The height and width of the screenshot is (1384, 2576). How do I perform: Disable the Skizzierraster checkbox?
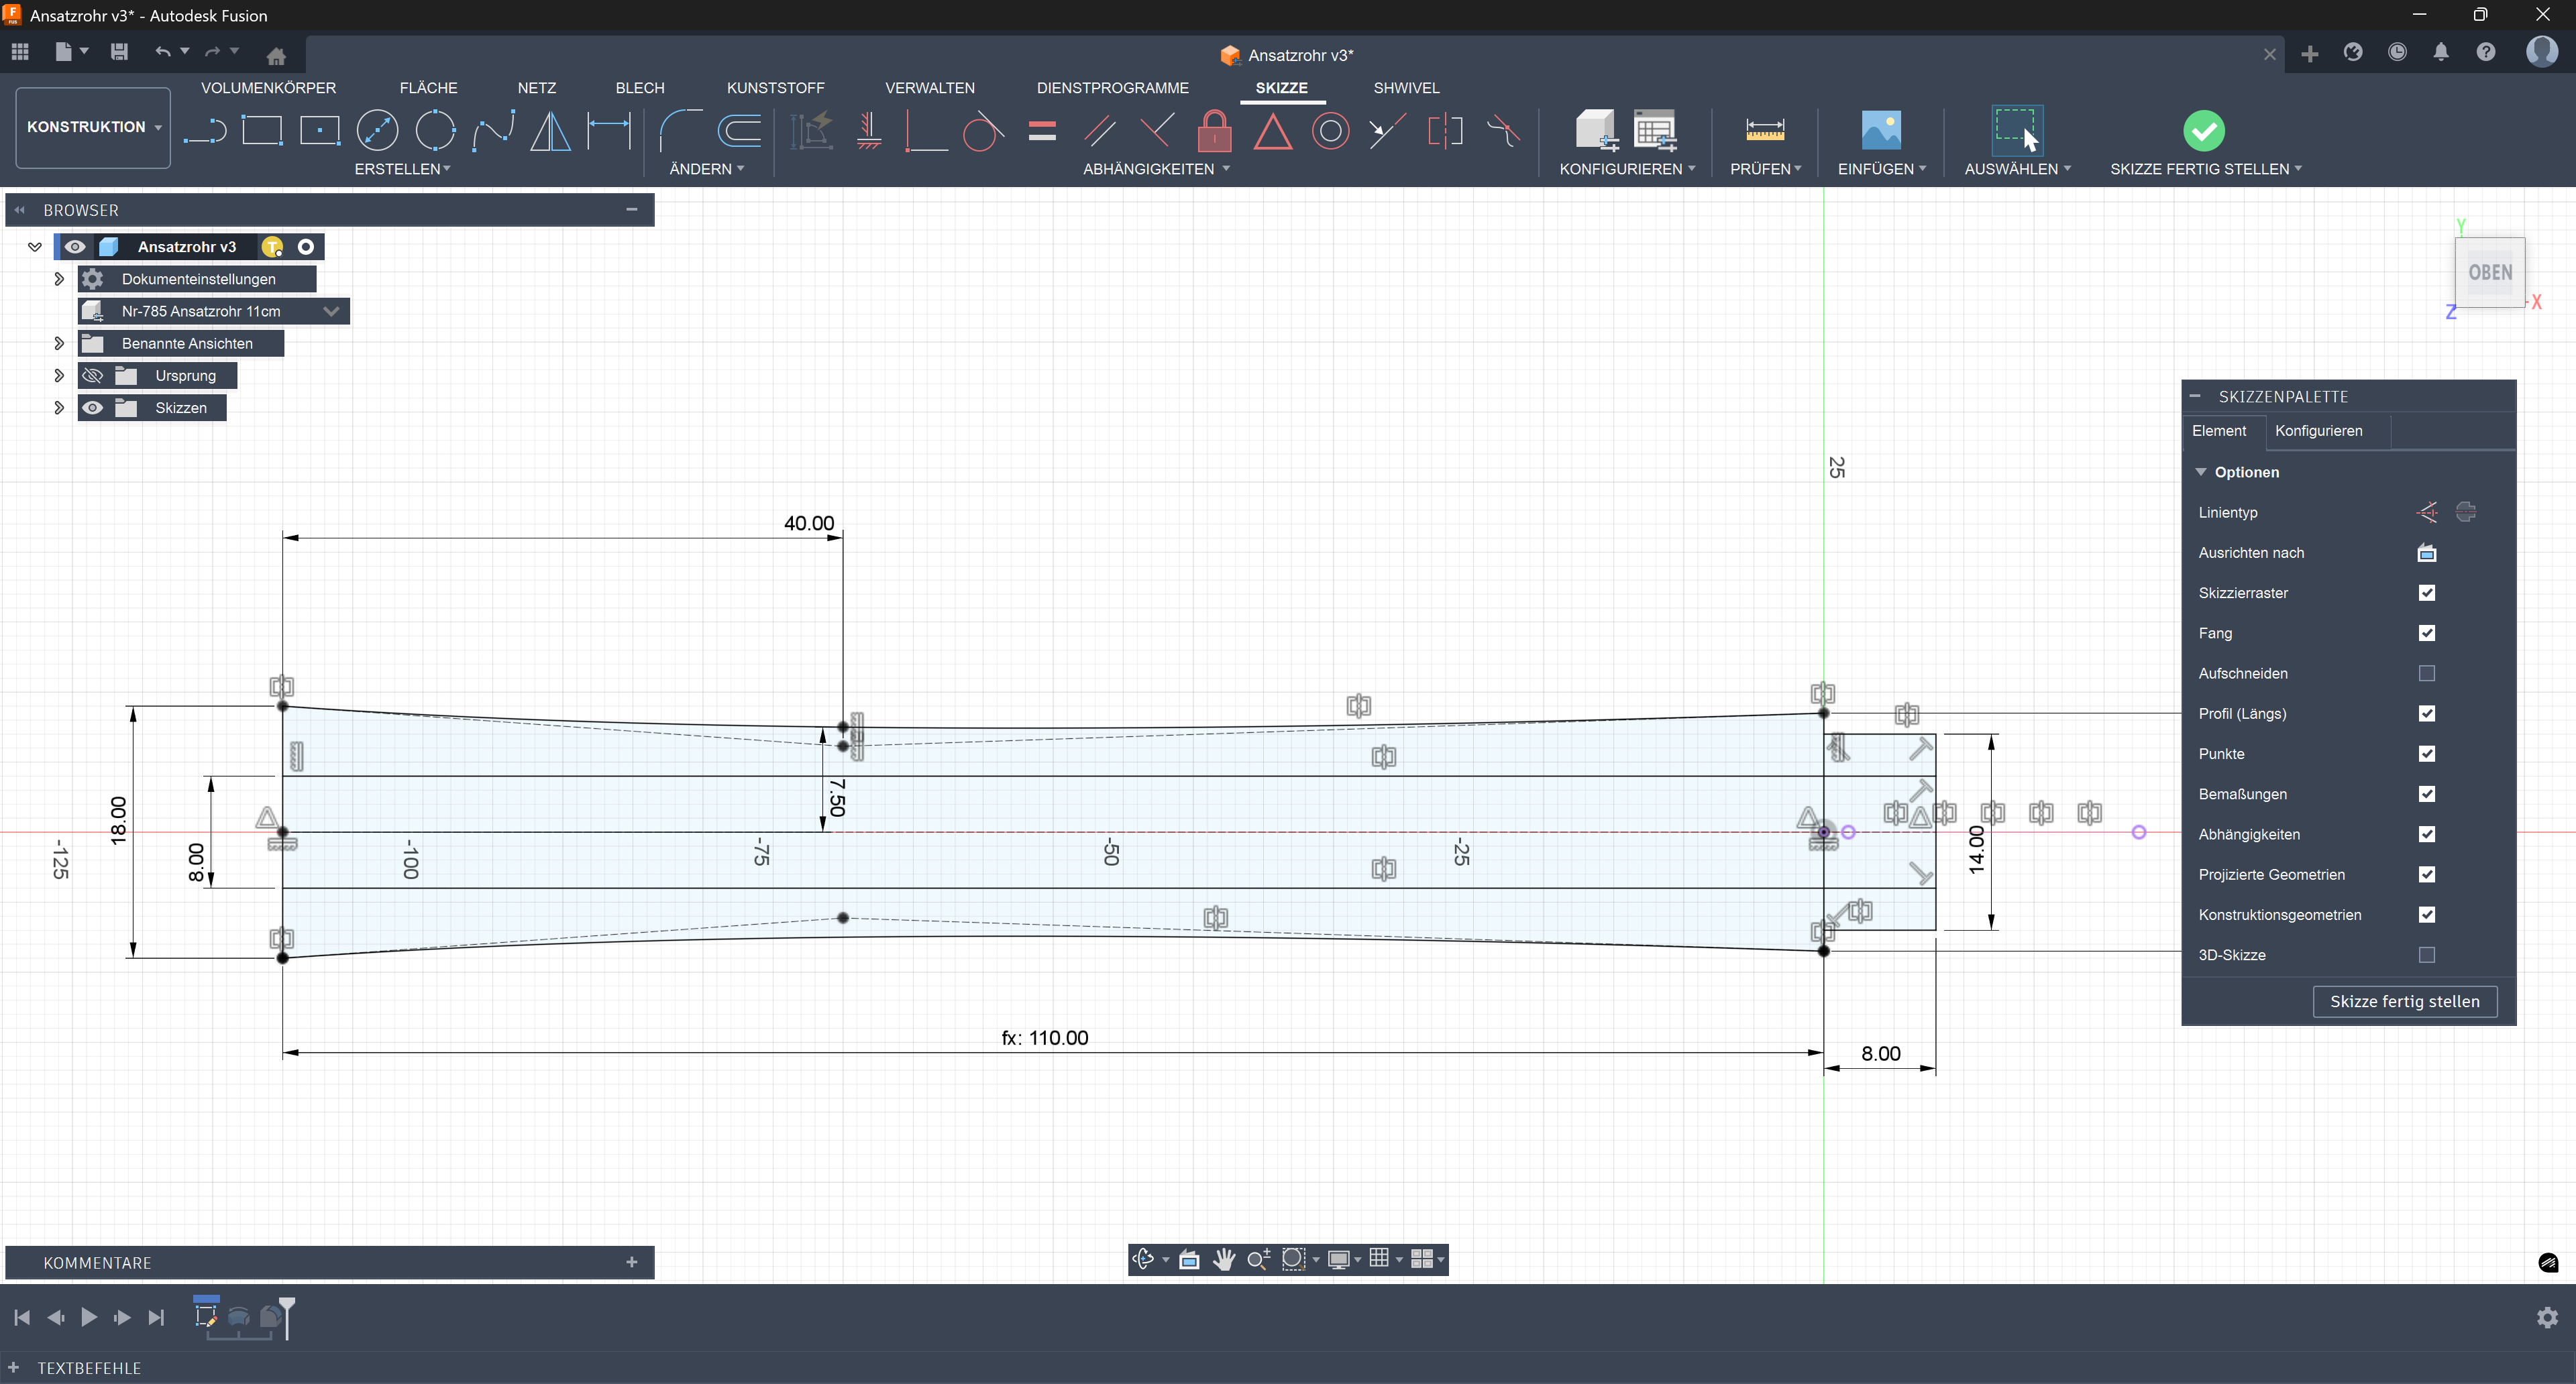pyautogui.click(x=2426, y=593)
